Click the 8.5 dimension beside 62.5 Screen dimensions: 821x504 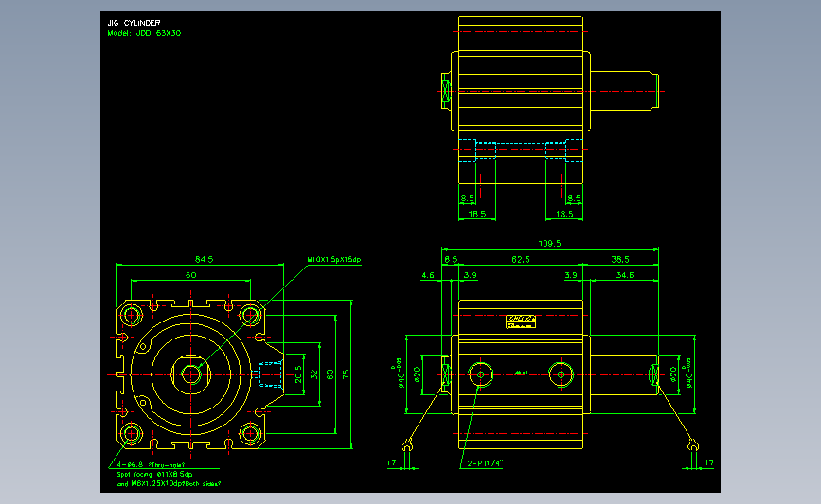coord(451,259)
